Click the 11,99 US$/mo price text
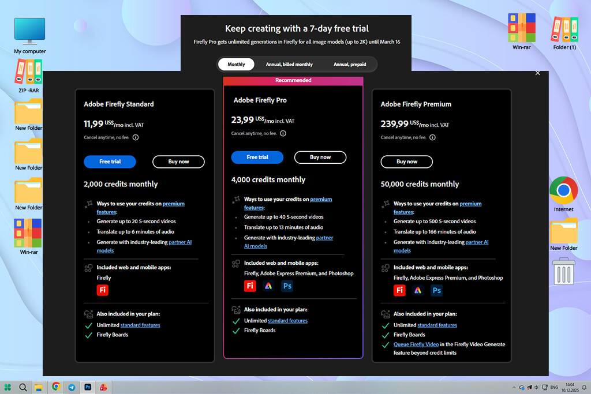 114,124
